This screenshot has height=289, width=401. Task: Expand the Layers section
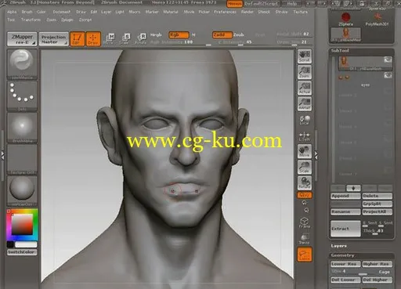338,246
